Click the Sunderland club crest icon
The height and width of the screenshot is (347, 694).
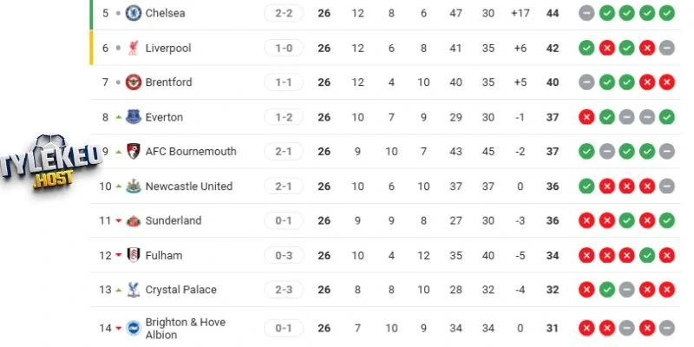134,221
